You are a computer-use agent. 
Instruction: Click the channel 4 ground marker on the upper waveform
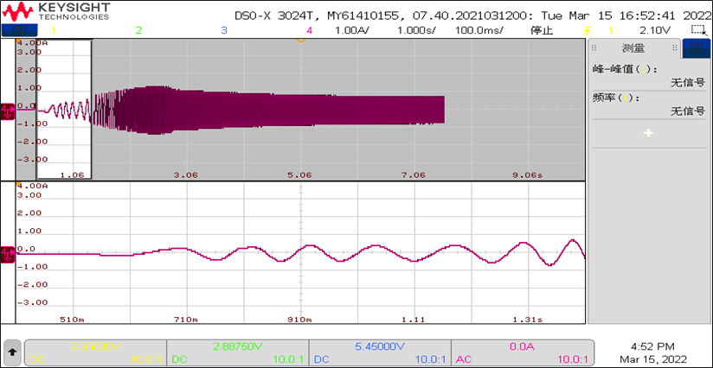point(7,109)
